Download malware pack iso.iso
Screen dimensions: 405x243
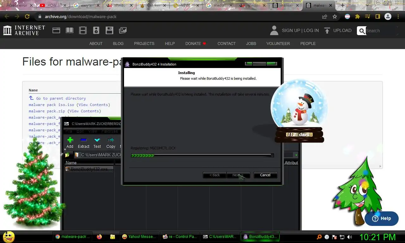click(x=51, y=105)
